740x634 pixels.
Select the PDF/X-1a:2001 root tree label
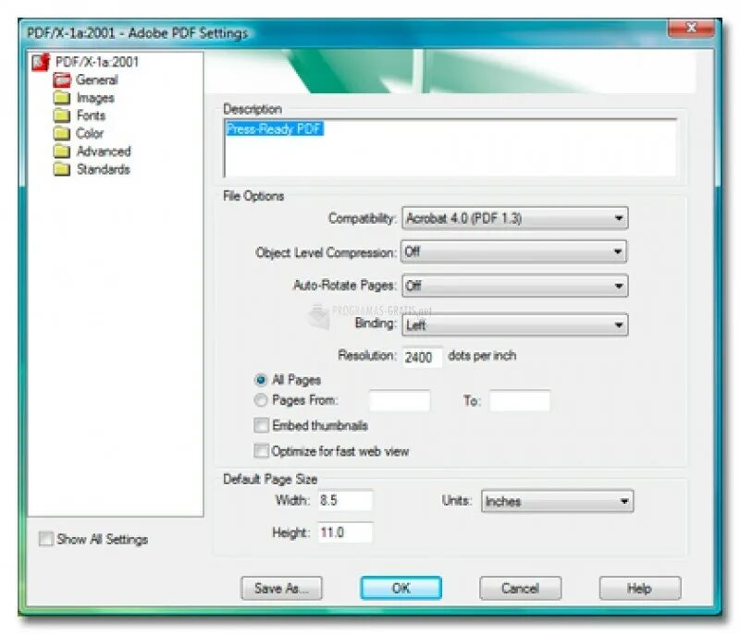click(x=97, y=62)
